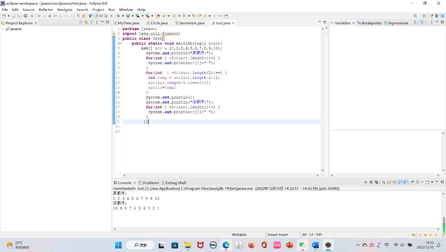Open the New Console View dropdown arrow
446x252 pixels.
[x=432, y=182]
